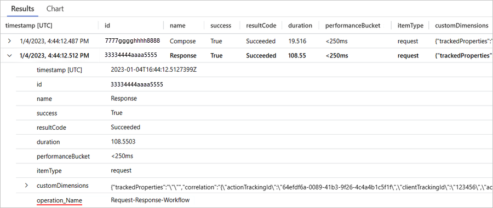Click detail performanceBucket value <250ms
This screenshot has width=493, height=208.
tap(122, 156)
